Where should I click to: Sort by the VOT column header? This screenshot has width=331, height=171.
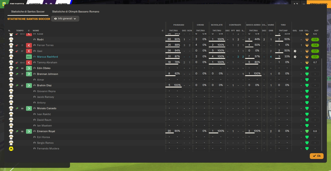(316, 31)
